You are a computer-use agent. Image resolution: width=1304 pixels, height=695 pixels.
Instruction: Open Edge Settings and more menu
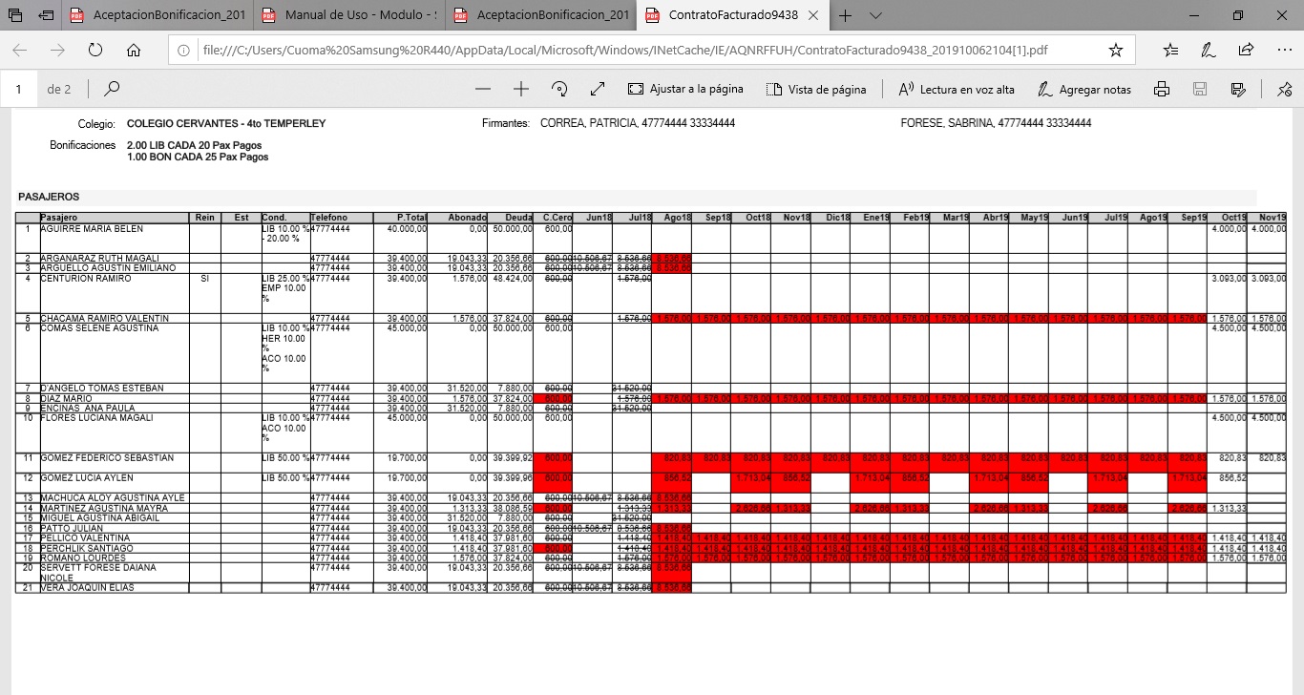[1283, 51]
